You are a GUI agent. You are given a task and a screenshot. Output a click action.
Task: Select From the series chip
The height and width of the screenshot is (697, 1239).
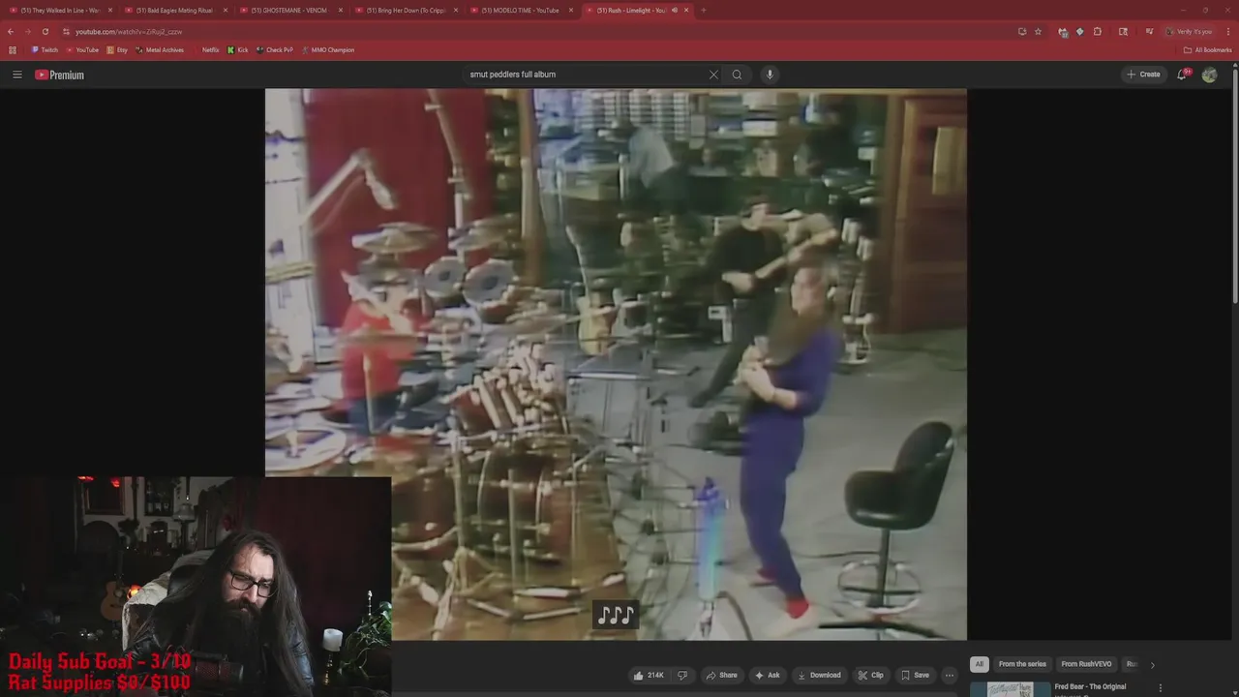[x=1022, y=664]
